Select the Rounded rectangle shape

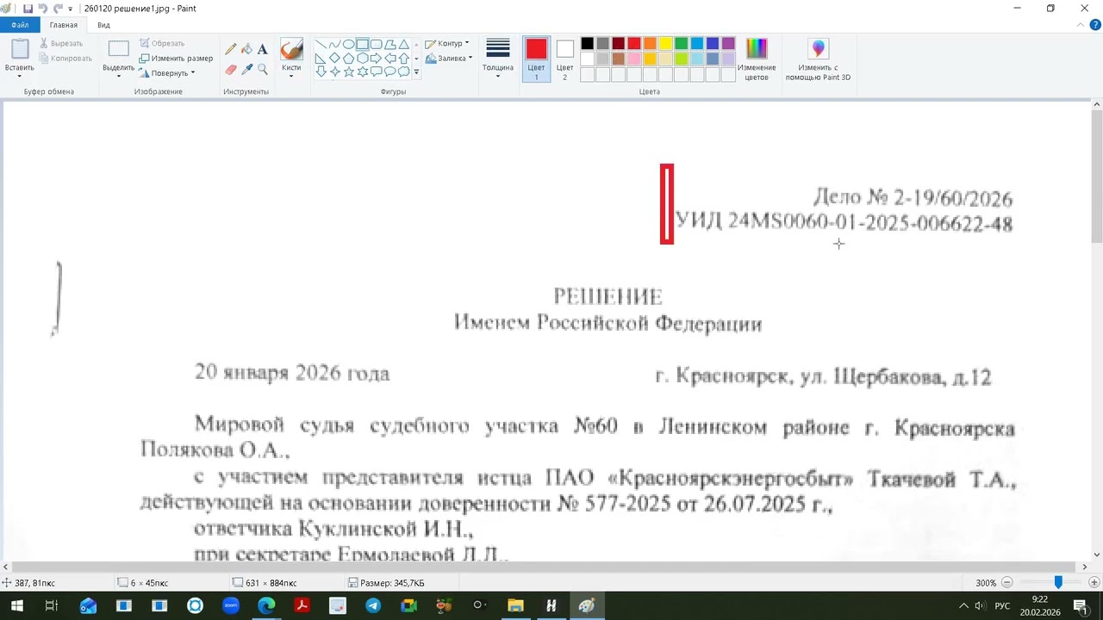point(376,44)
